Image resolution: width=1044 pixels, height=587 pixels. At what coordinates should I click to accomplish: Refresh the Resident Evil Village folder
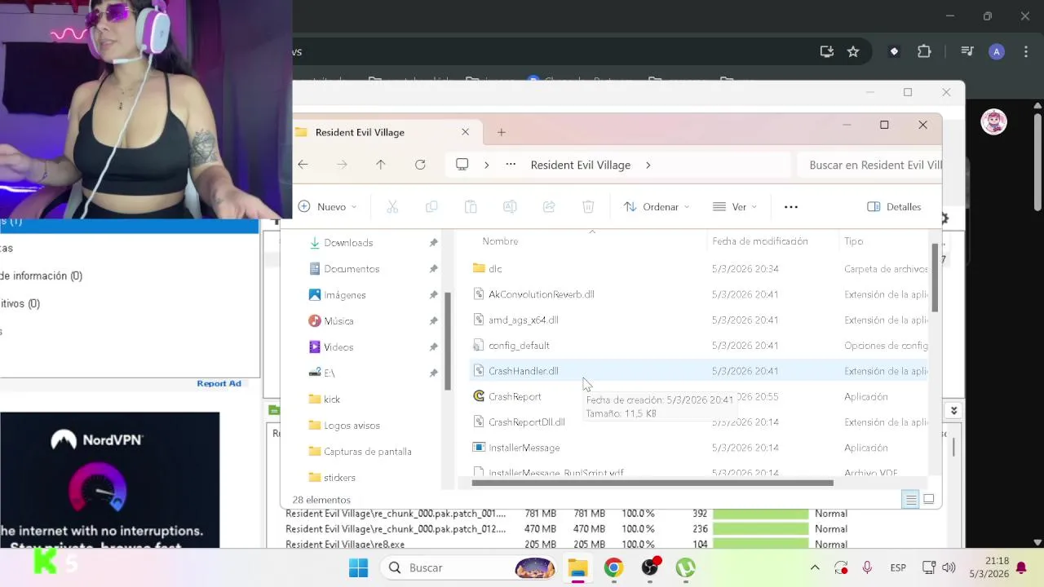pyautogui.click(x=420, y=165)
